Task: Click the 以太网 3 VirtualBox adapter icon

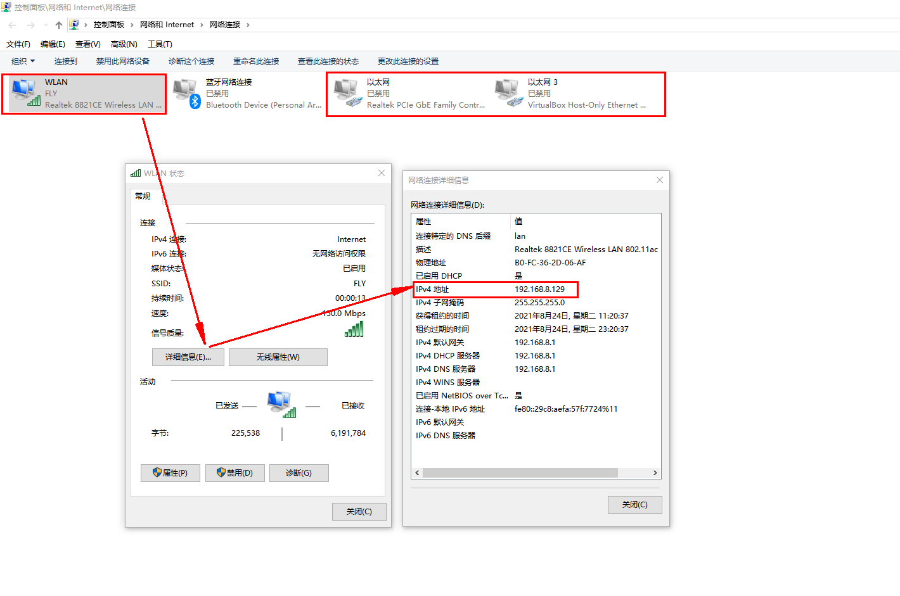Action: [508, 93]
